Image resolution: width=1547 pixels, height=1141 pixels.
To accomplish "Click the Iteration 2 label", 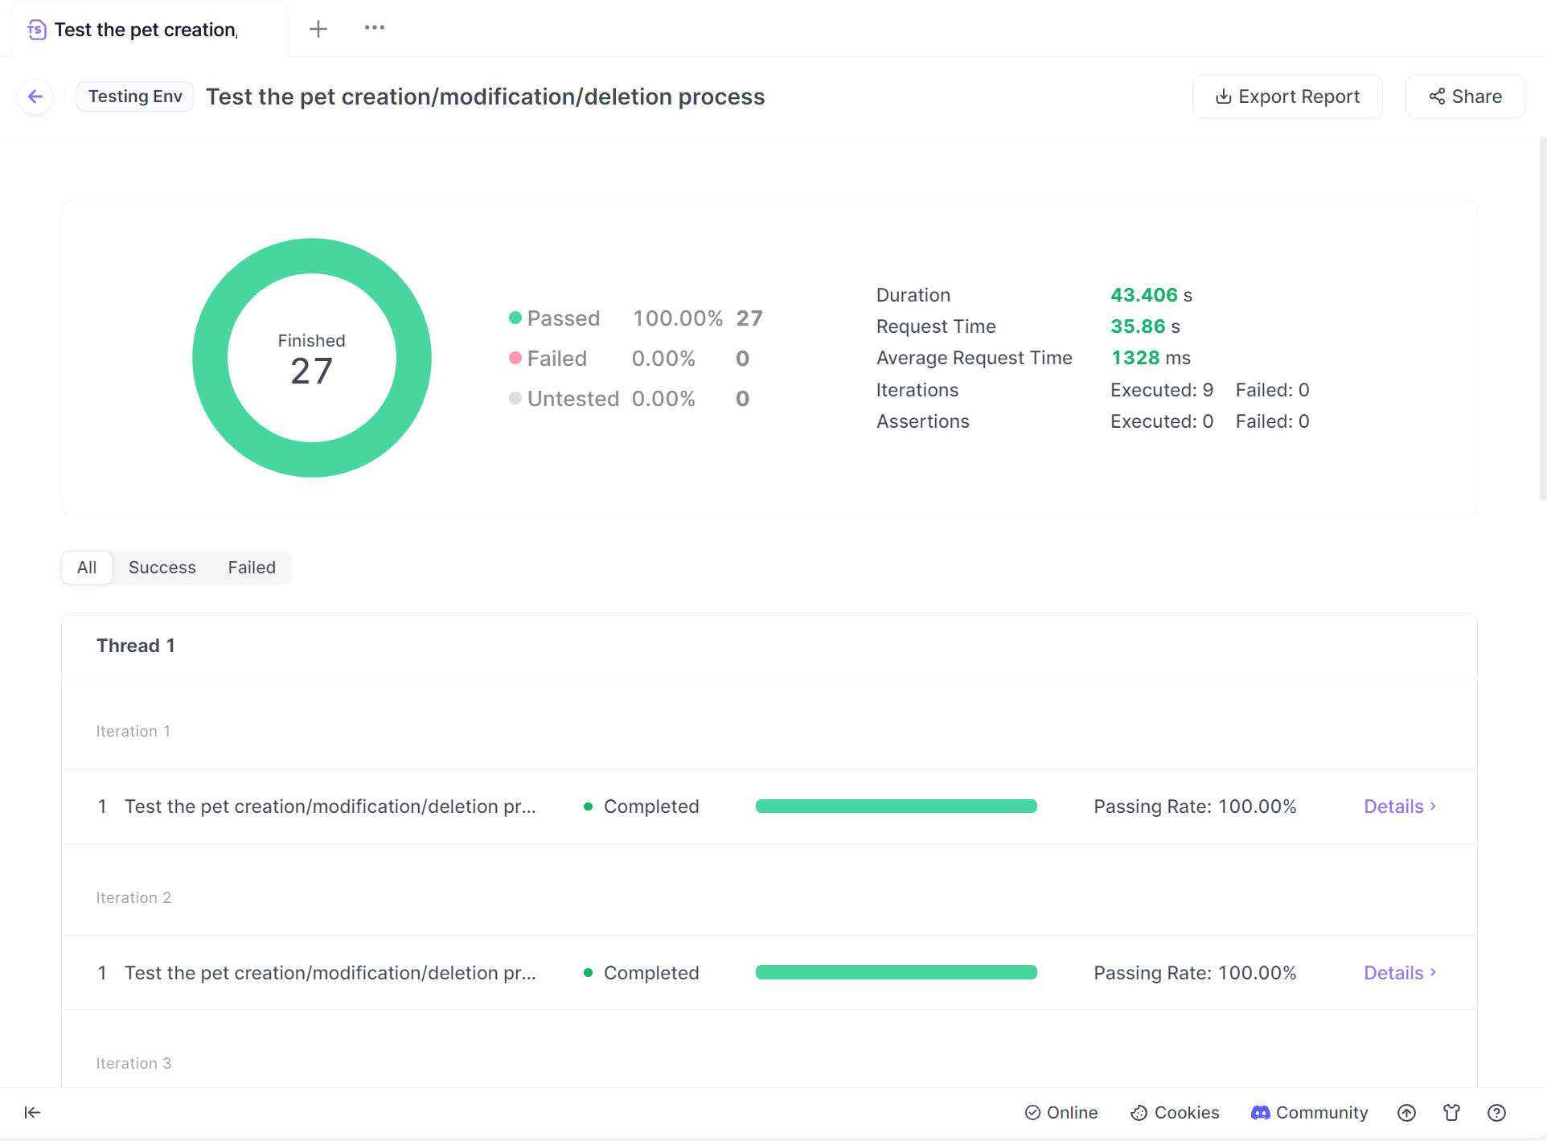I will pos(133,897).
